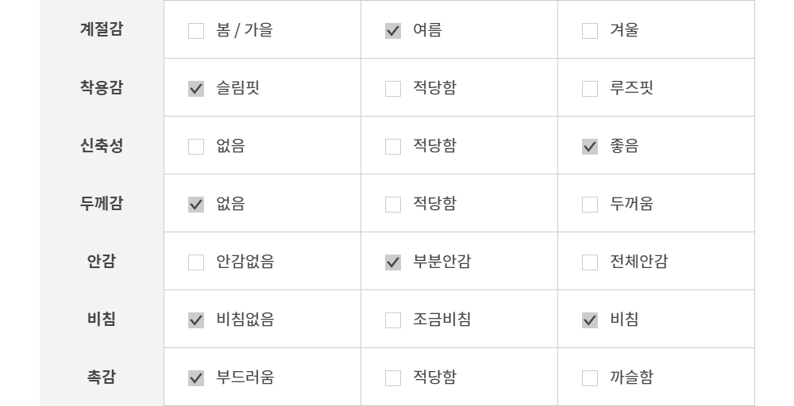Uncheck the 비침없음 checkbox
The width and height of the screenshot is (794, 406).
click(x=196, y=320)
